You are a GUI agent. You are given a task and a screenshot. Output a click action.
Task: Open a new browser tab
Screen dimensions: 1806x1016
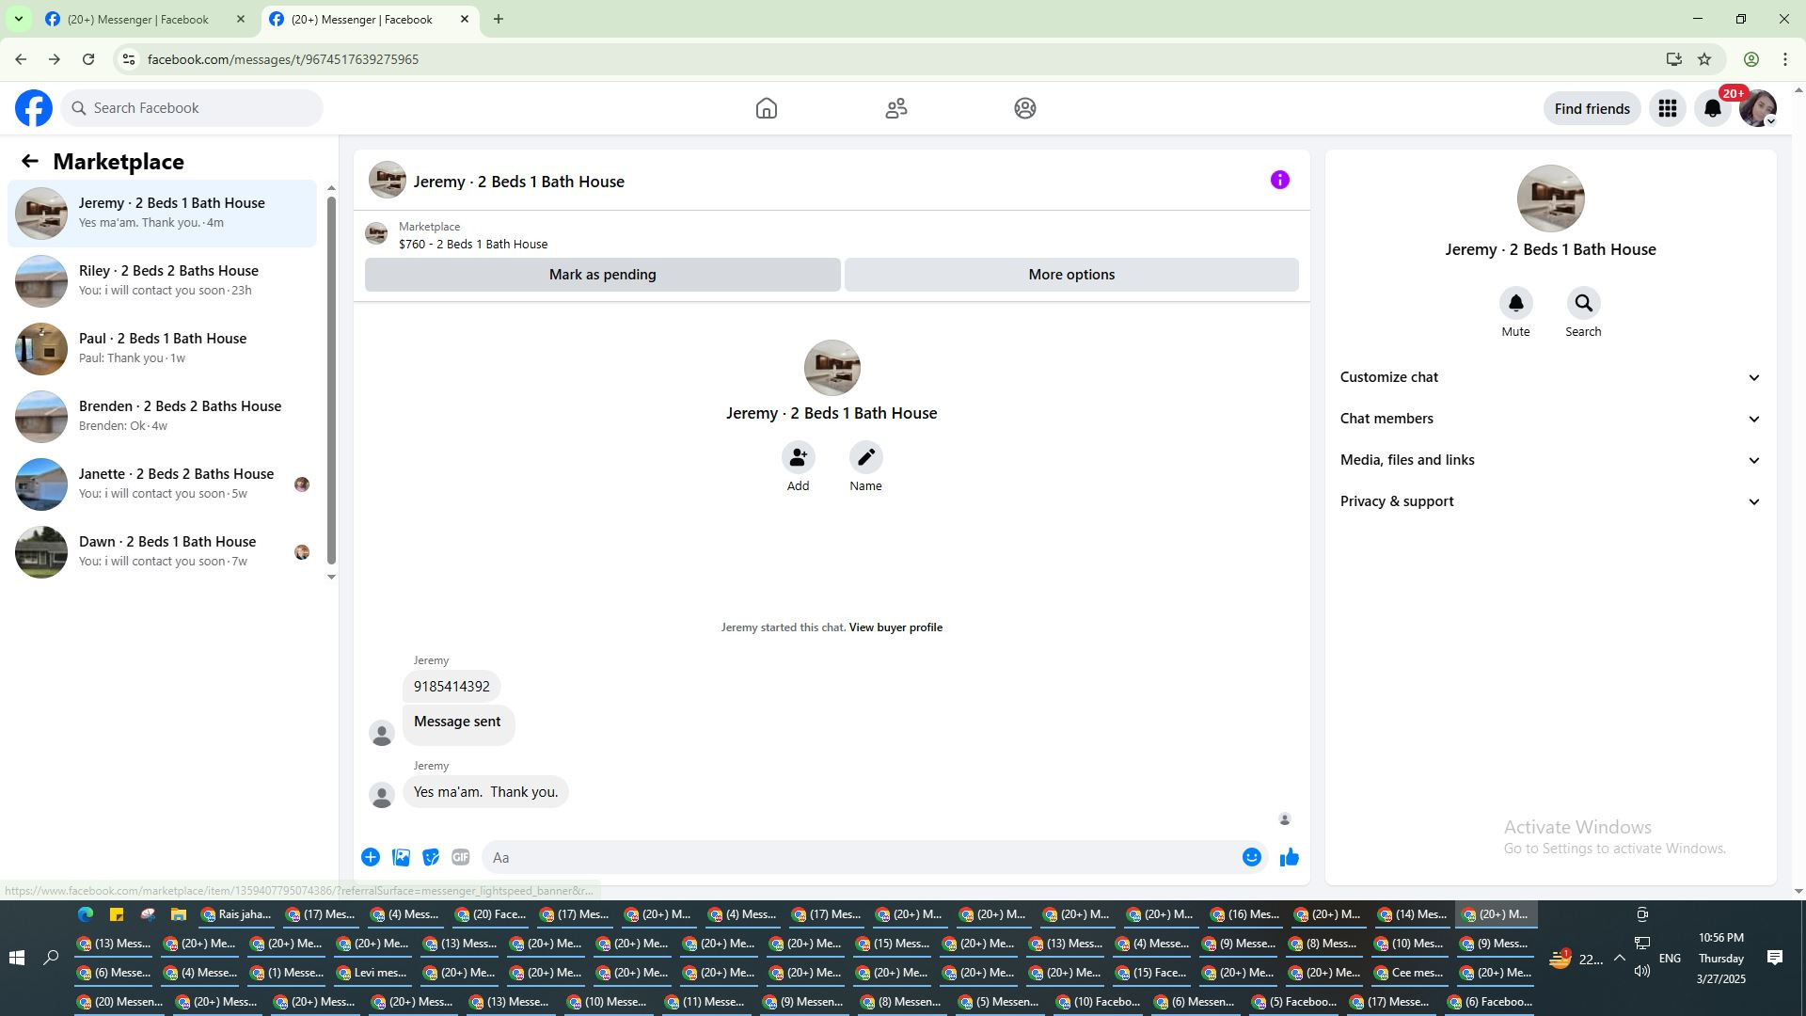[499, 19]
